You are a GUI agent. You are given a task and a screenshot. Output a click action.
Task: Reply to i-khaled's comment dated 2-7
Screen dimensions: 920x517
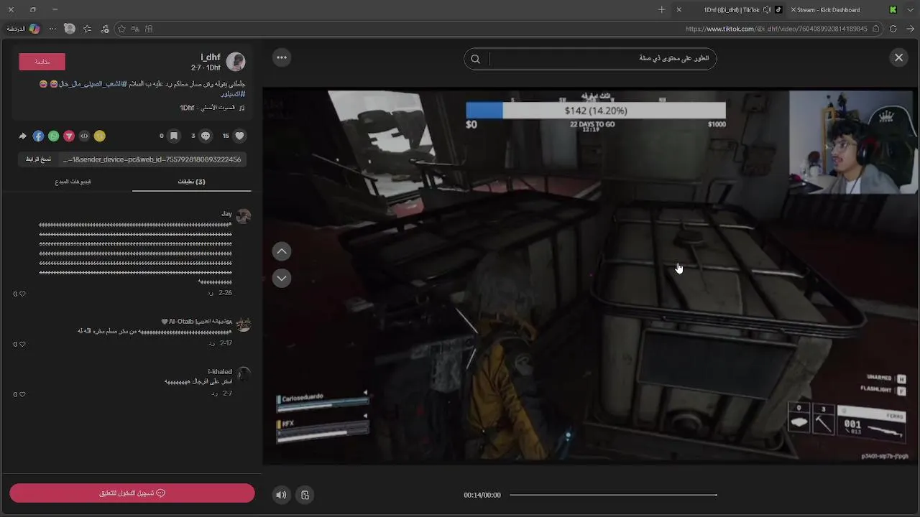click(214, 393)
